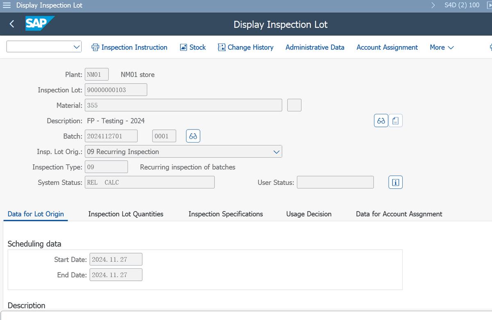Open the Usage Decision tab
The width and height of the screenshot is (492, 320).
coord(309,214)
